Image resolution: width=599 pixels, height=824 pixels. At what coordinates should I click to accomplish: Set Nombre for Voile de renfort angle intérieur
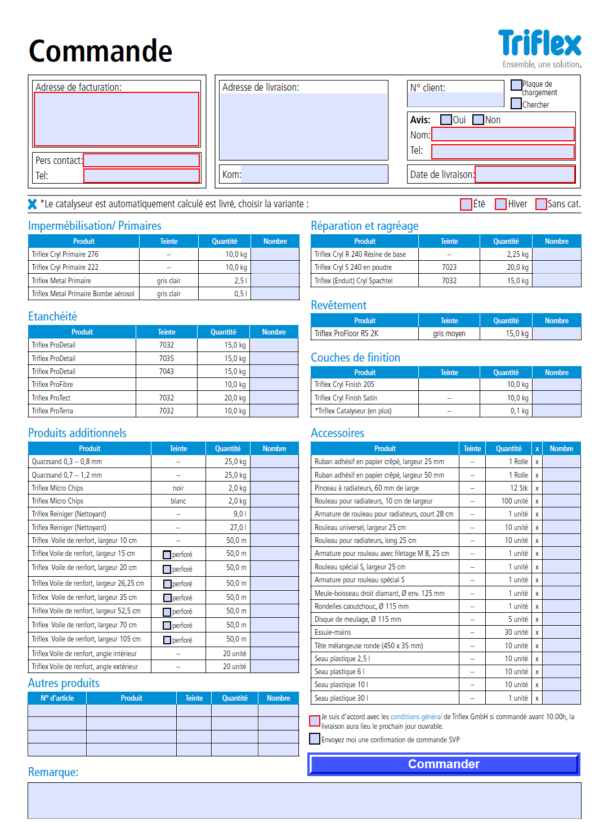click(274, 653)
